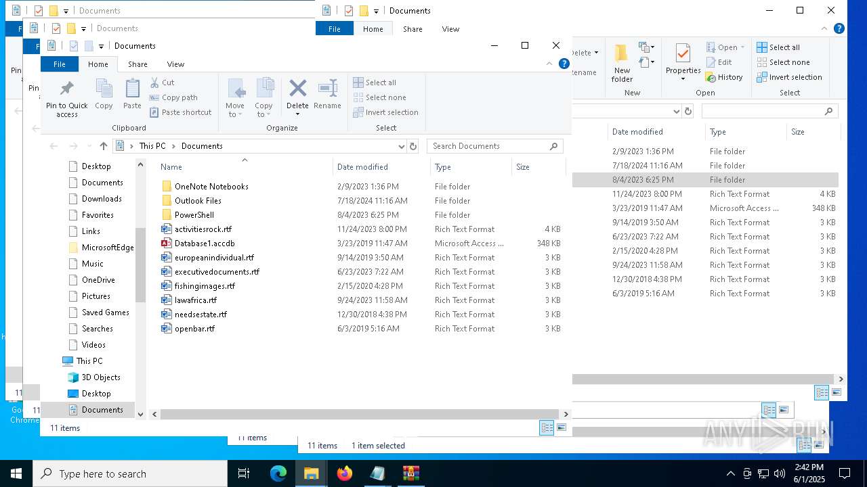Open Task View on the taskbar

pyautogui.click(x=244, y=473)
